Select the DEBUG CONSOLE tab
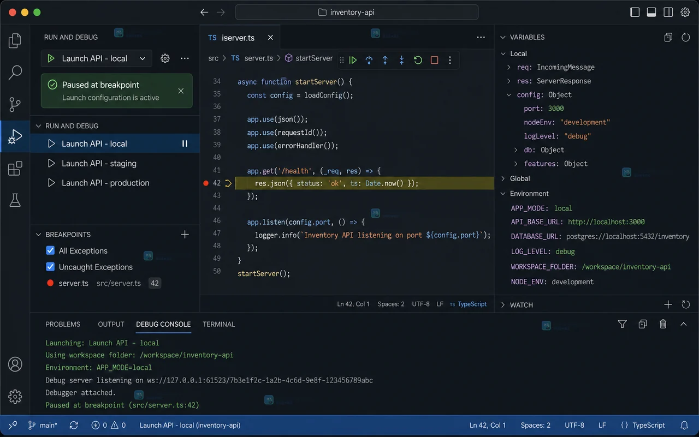The width and height of the screenshot is (699, 437). (x=163, y=324)
